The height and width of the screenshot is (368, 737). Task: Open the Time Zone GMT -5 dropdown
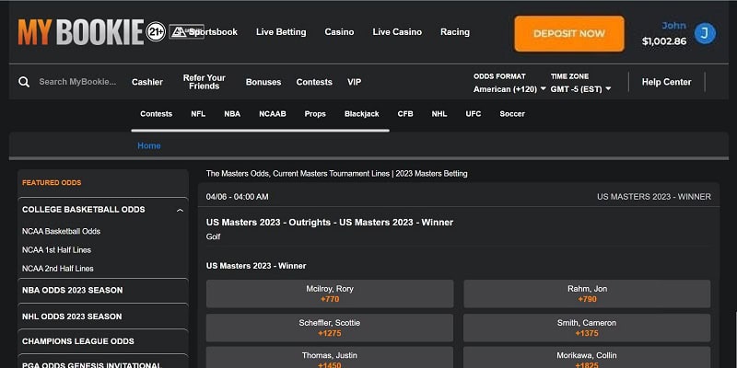pyautogui.click(x=581, y=88)
